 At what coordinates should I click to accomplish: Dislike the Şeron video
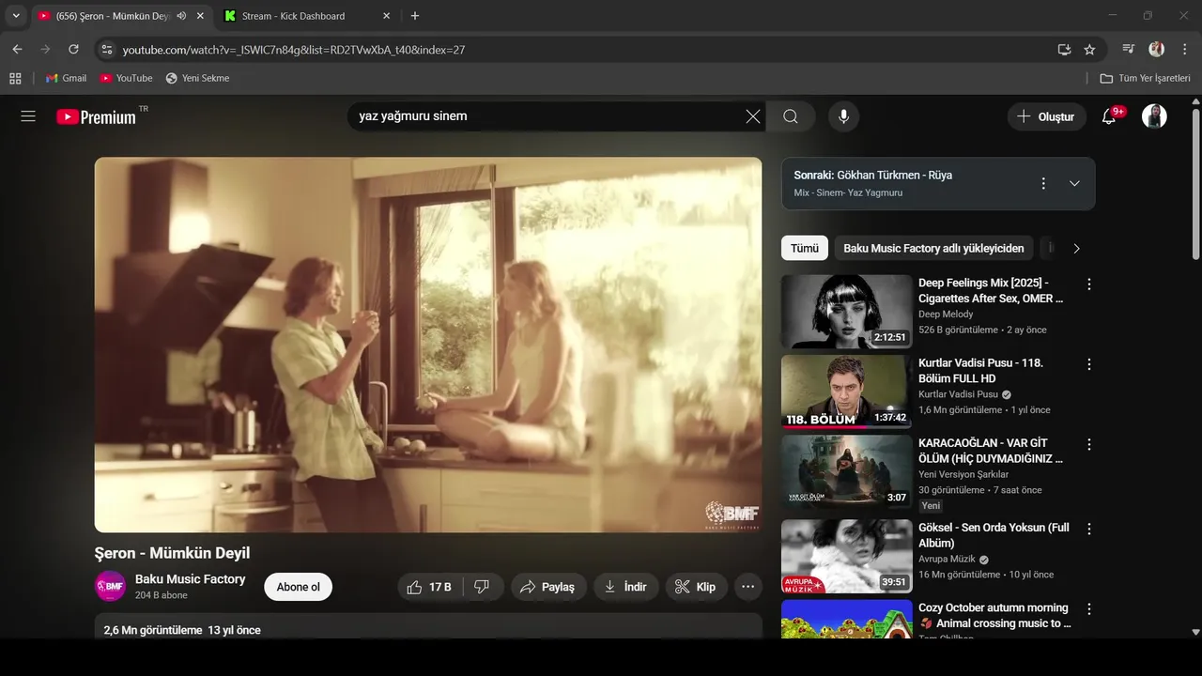tap(482, 587)
